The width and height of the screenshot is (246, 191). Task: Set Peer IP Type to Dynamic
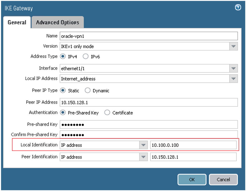point(87,90)
